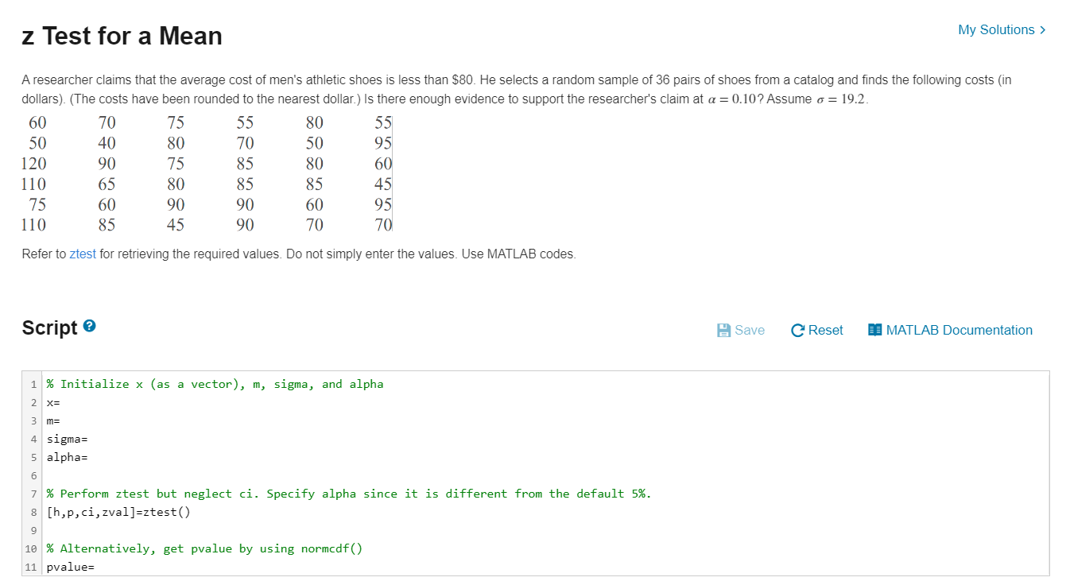Click the alpha= line in the editor
Viewport: 1070px width, 585px height.
tap(67, 457)
